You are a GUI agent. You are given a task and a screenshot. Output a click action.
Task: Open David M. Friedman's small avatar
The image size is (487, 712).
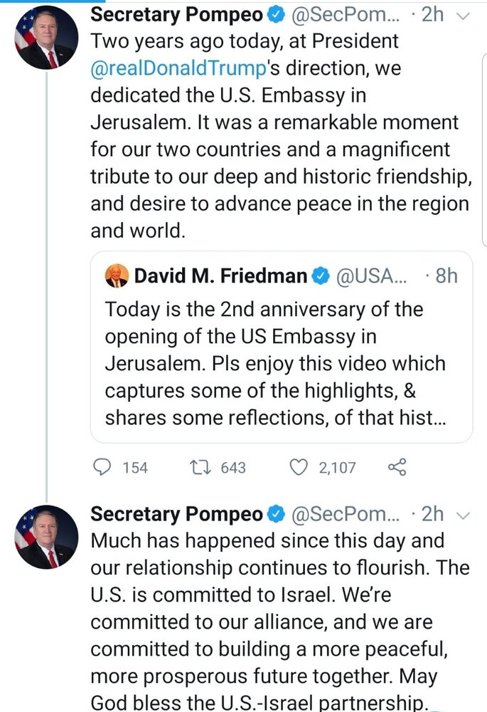pos(117,276)
